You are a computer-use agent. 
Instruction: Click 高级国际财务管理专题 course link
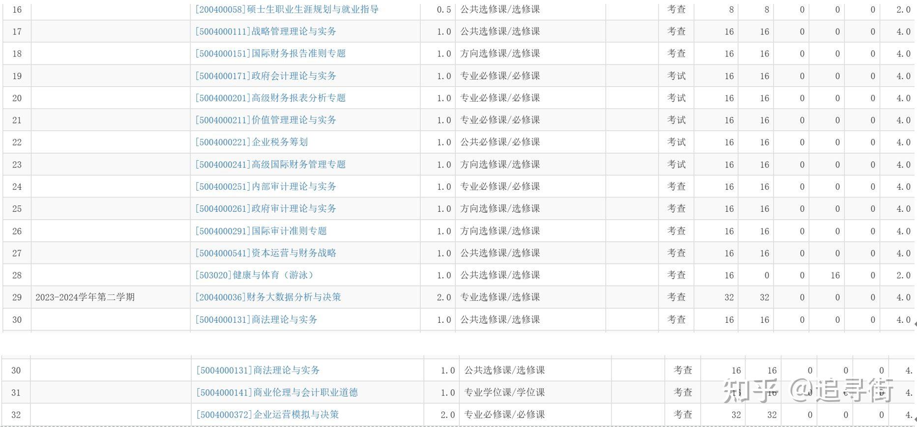coord(270,165)
